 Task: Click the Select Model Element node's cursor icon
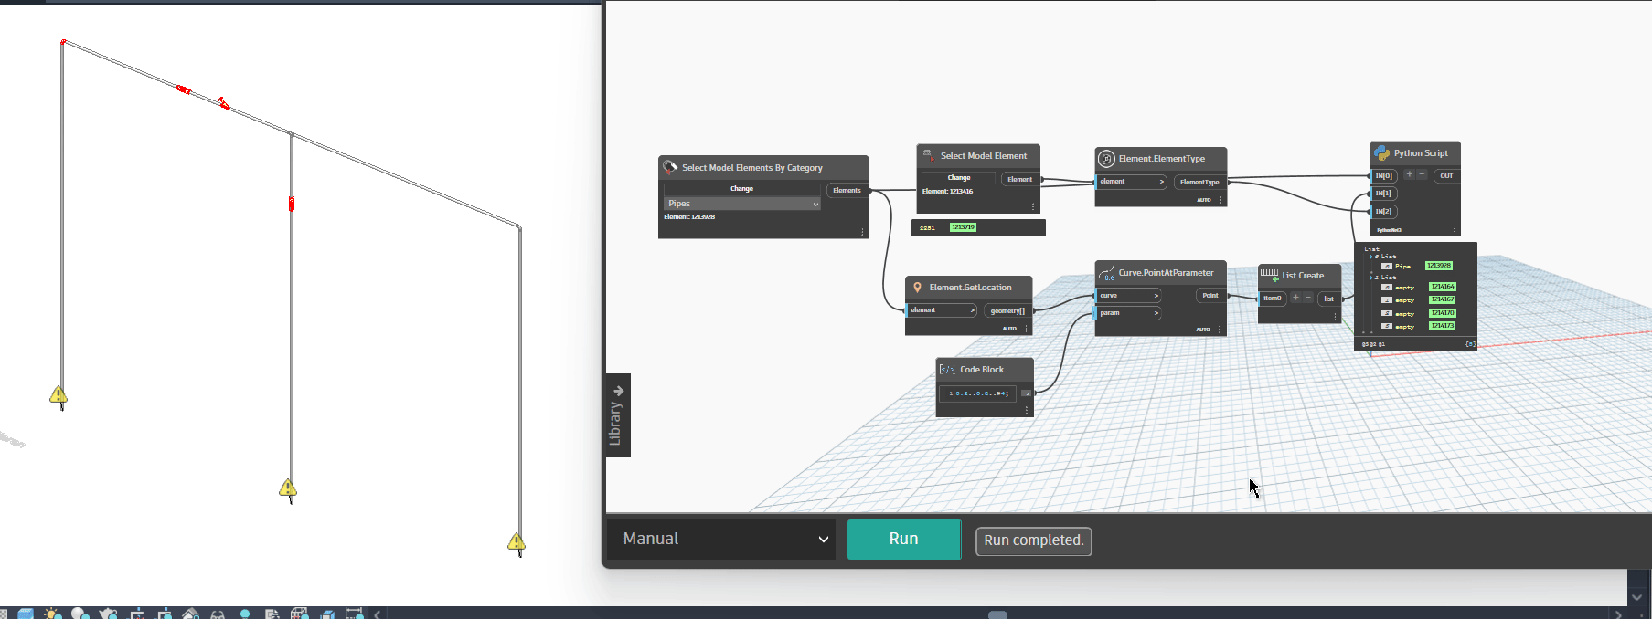pyautogui.click(x=928, y=155)
